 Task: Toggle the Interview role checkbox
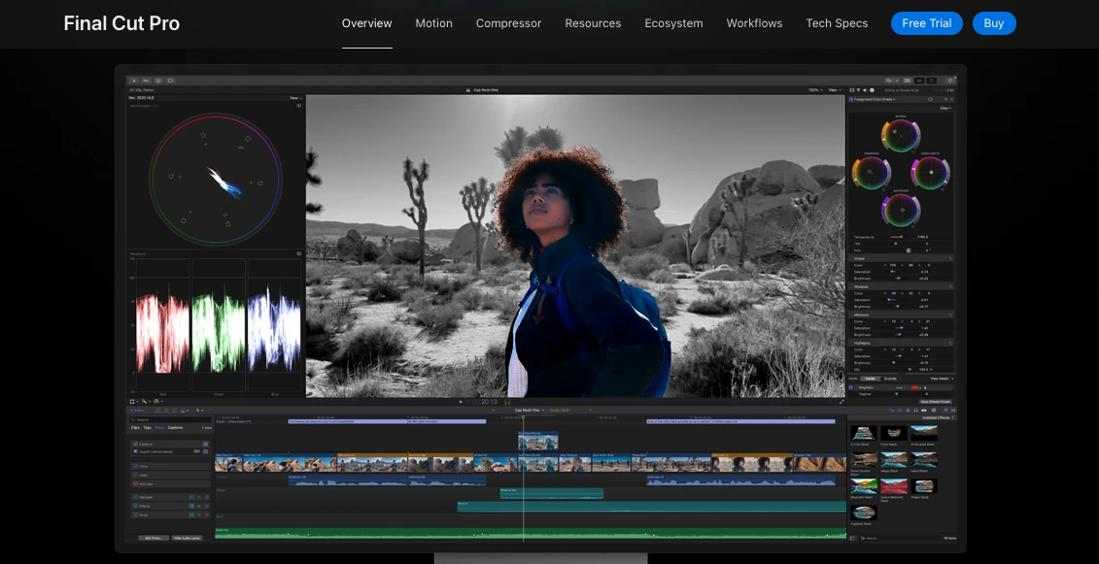[x=135, y=483]
